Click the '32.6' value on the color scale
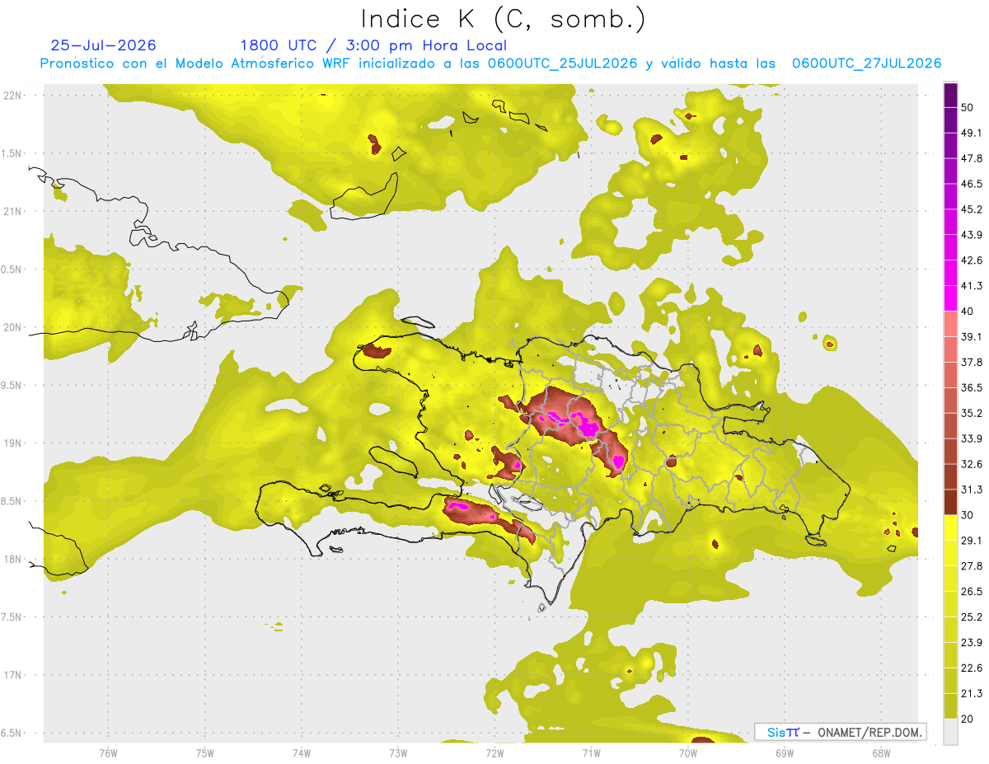 (x=973, y=464)
